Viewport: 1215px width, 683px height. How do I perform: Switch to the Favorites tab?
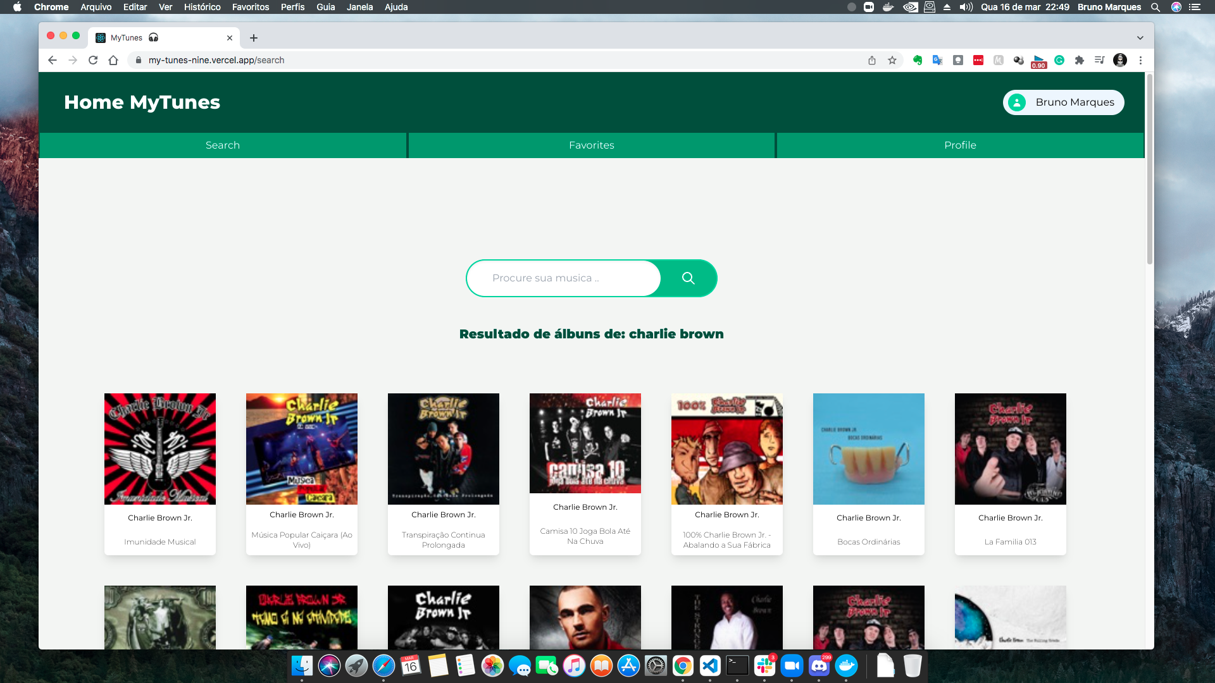pos(591,145)
